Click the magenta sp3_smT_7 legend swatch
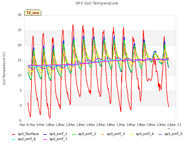 [x=45, y=140]
